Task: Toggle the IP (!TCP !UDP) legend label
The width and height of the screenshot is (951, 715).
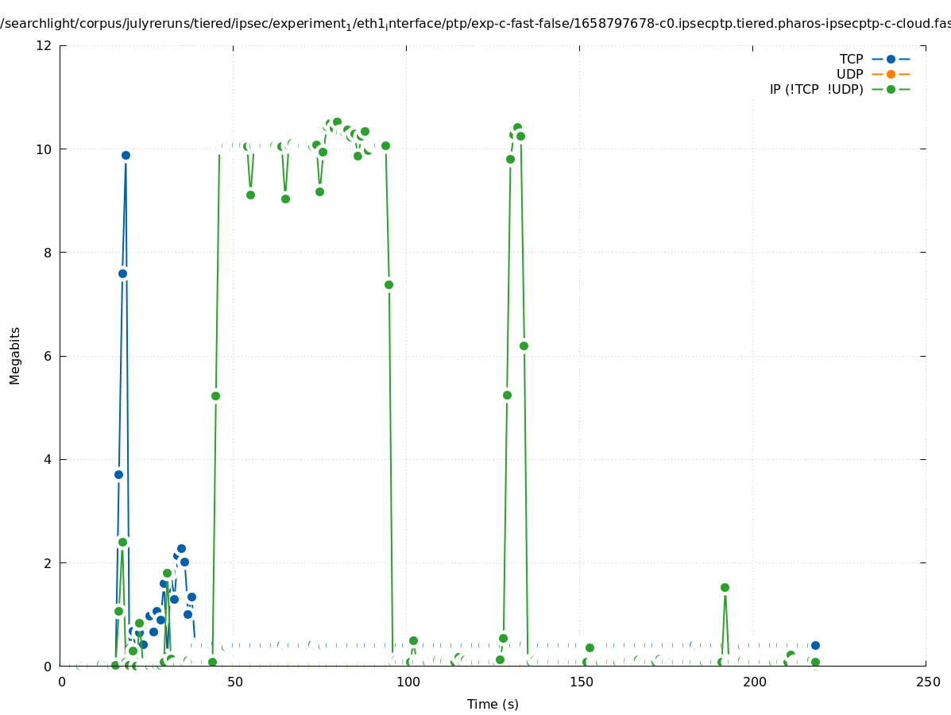Action: 816,89
